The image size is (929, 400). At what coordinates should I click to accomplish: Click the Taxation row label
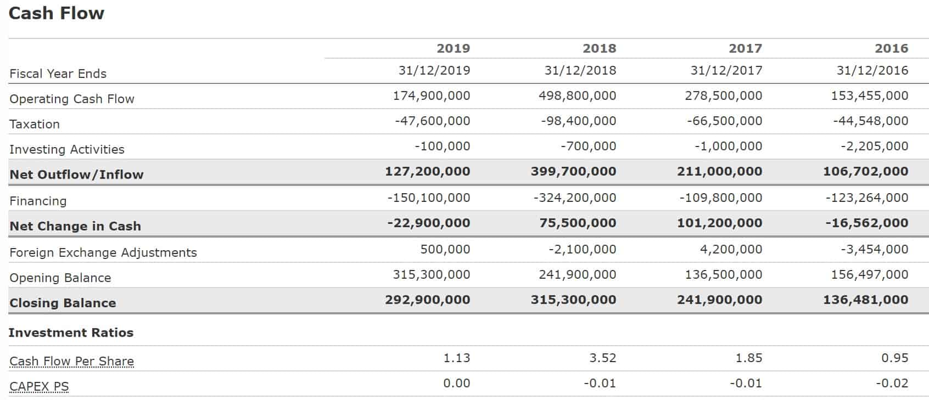(x=35, y=124)
